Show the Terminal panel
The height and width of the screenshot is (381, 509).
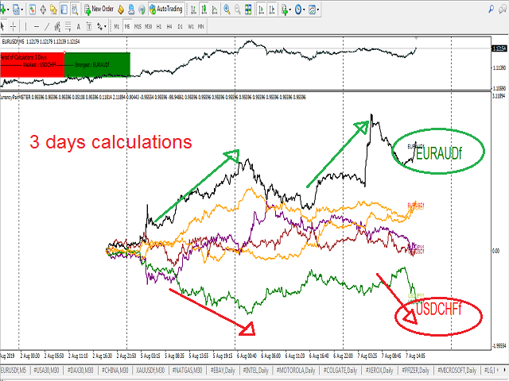pos(64,10)
